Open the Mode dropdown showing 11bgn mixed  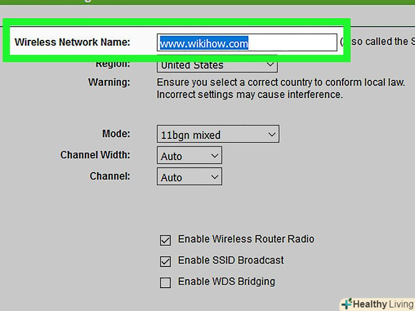(x=218, y=134)
